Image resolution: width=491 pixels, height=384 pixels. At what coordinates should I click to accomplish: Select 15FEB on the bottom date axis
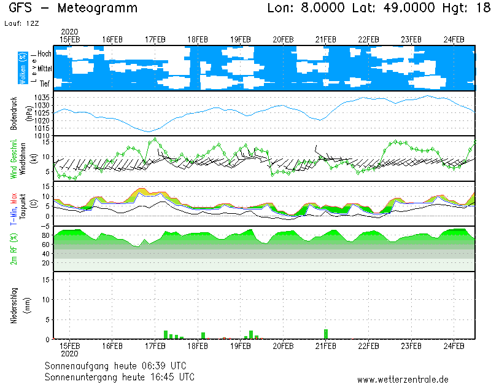point(69,346)
